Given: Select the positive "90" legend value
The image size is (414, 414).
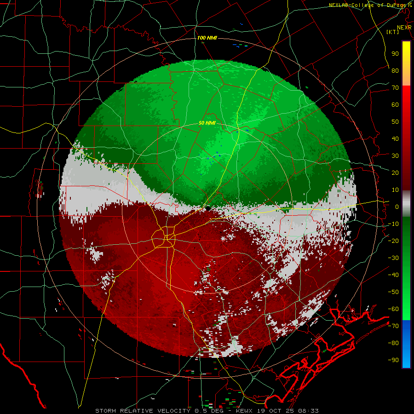Looking at the screenshot, I should pyautogui.click(x=395, y=54).
